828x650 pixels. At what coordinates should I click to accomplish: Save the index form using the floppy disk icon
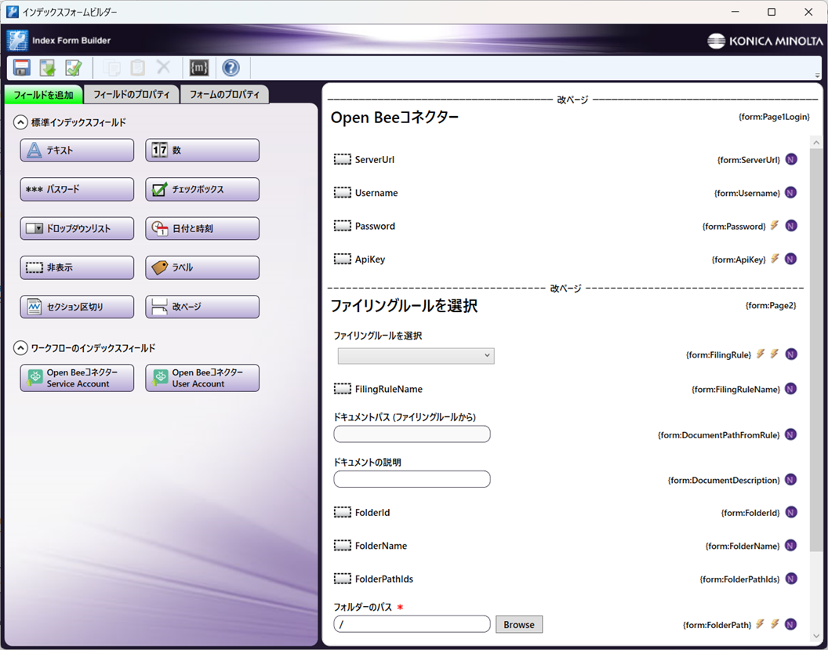(x=21, y=67)
